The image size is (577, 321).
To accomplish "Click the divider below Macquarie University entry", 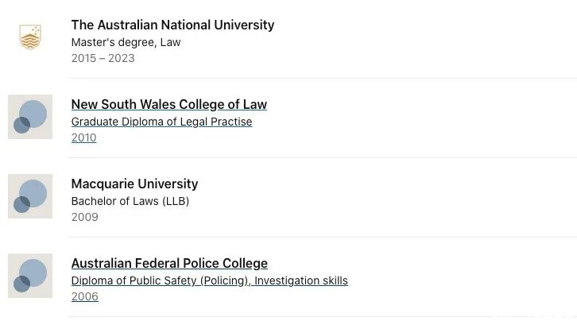I will point(323,237).
